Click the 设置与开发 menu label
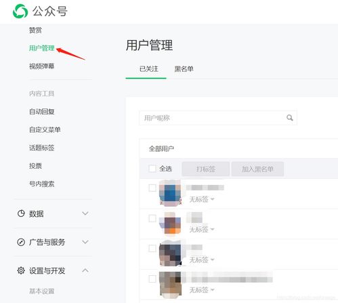This screenshot has height=303, width=338. (47, 270)
